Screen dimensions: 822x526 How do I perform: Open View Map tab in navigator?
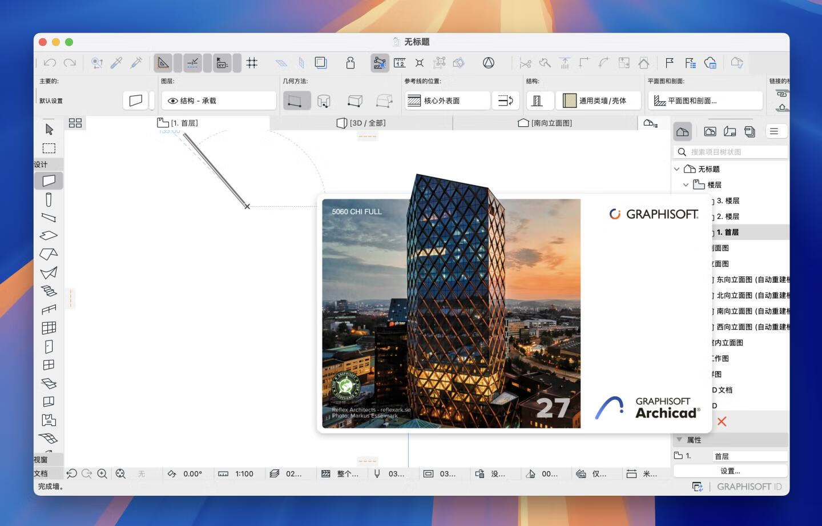[x=710, y=131]
